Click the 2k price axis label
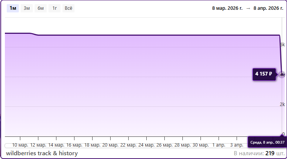Image resolution: width=287 pixels, height=159 pixels. coord(282,104)
